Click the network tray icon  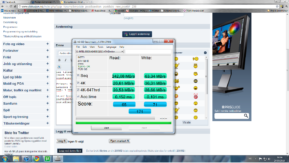point(265,159)
